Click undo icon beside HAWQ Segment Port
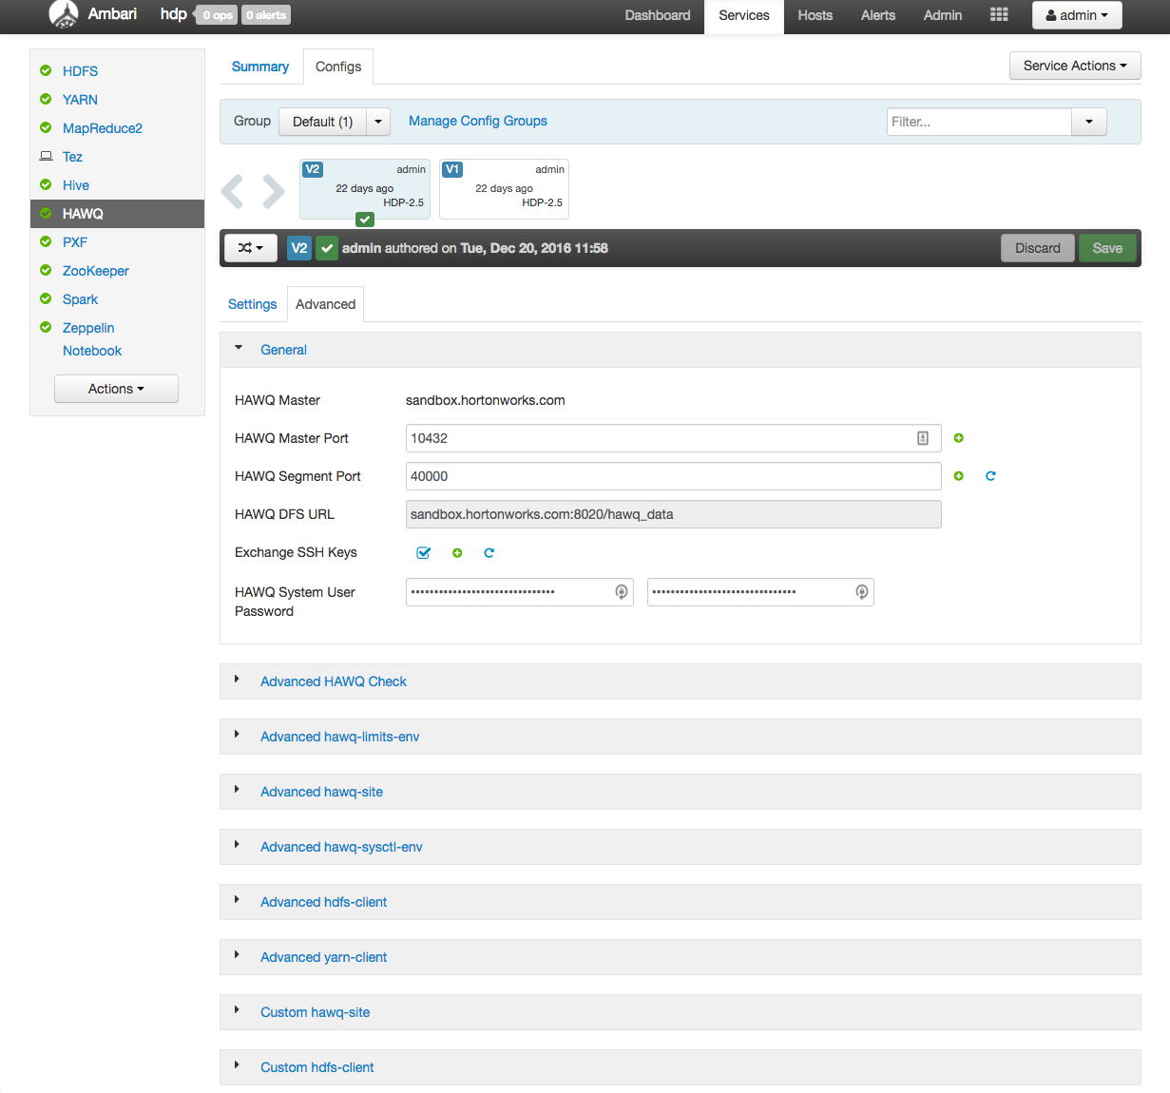1170x1093 pixels. point(990,476)
